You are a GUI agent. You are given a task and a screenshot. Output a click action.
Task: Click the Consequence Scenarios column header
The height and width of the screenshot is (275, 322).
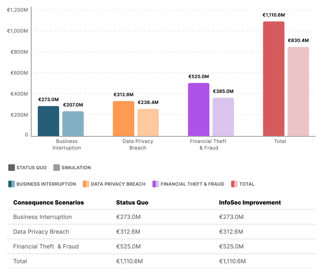[49, 202]
